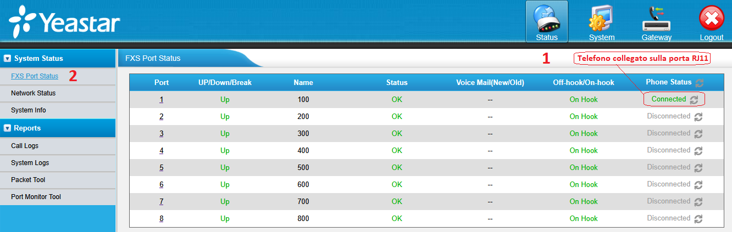Open System Logs report
This screenshot has height=232, width=732.
[30, 163]
